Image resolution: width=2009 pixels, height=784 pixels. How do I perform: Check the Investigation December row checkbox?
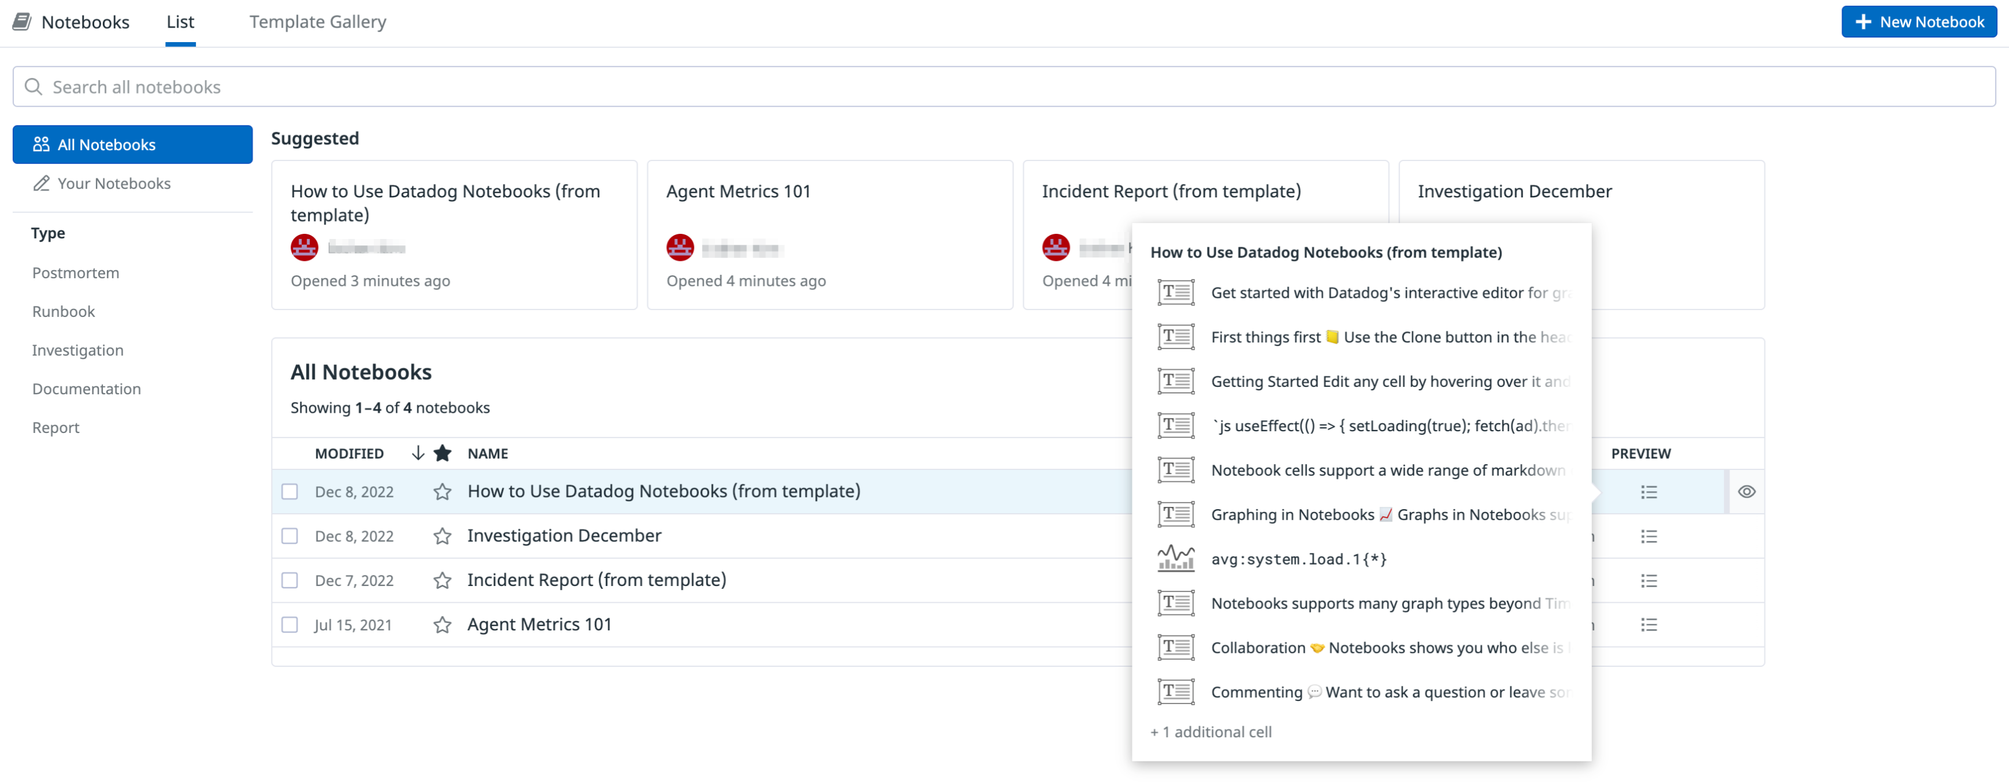point(289,536)
